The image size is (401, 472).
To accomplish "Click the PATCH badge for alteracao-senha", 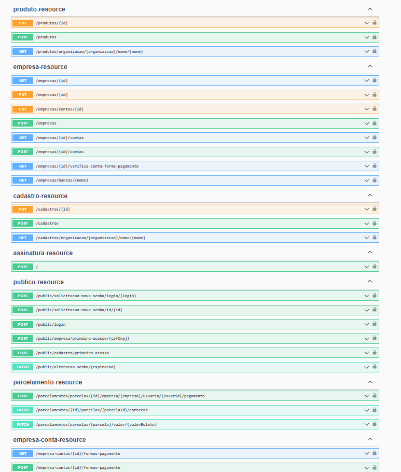I will (23, 367).
